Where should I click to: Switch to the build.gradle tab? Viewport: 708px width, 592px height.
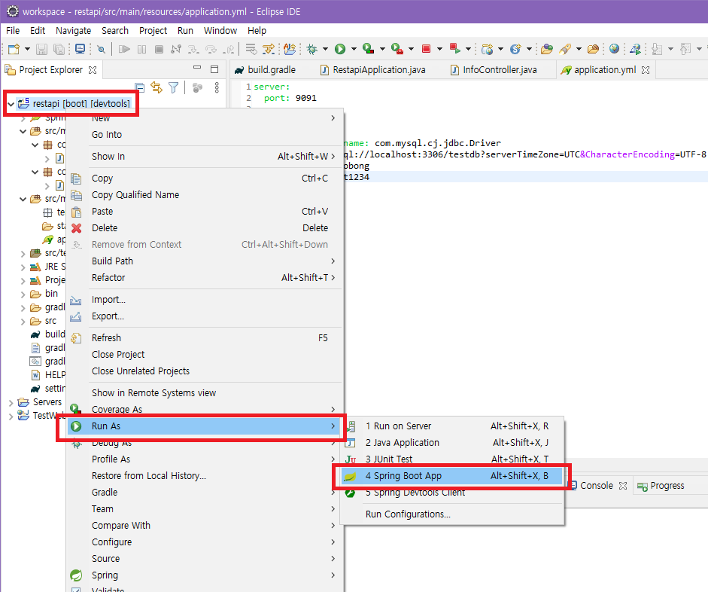pos(266,70)
